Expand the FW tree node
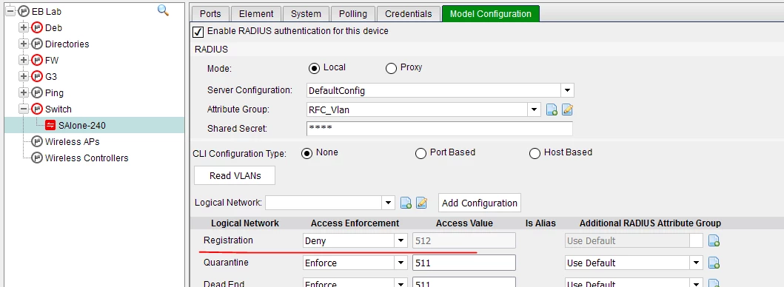This screenshot has width=784, height=287. (x=24, y=61)
